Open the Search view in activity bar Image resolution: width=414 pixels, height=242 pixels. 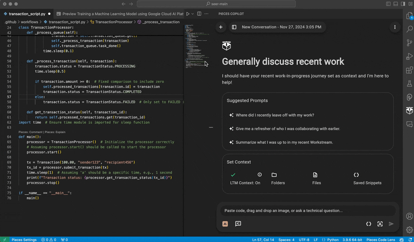pyautogui.click(x=409, y=29)
